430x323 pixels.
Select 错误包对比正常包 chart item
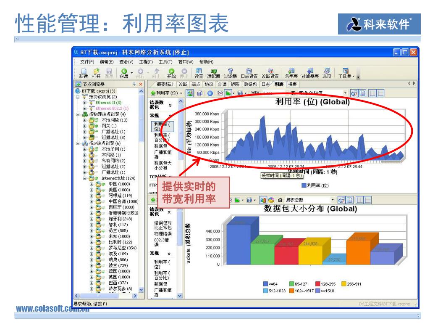click(163, 225)
